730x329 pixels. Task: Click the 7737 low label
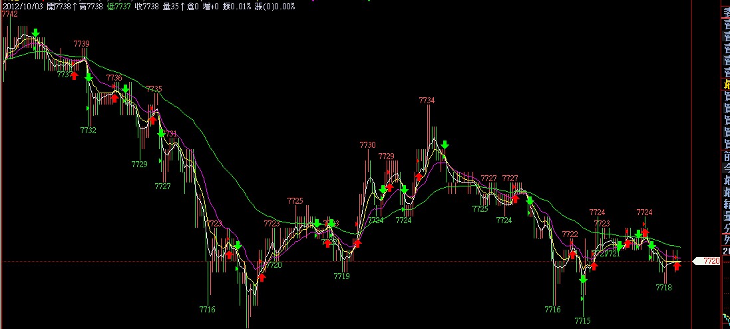(x=65, y=75)
